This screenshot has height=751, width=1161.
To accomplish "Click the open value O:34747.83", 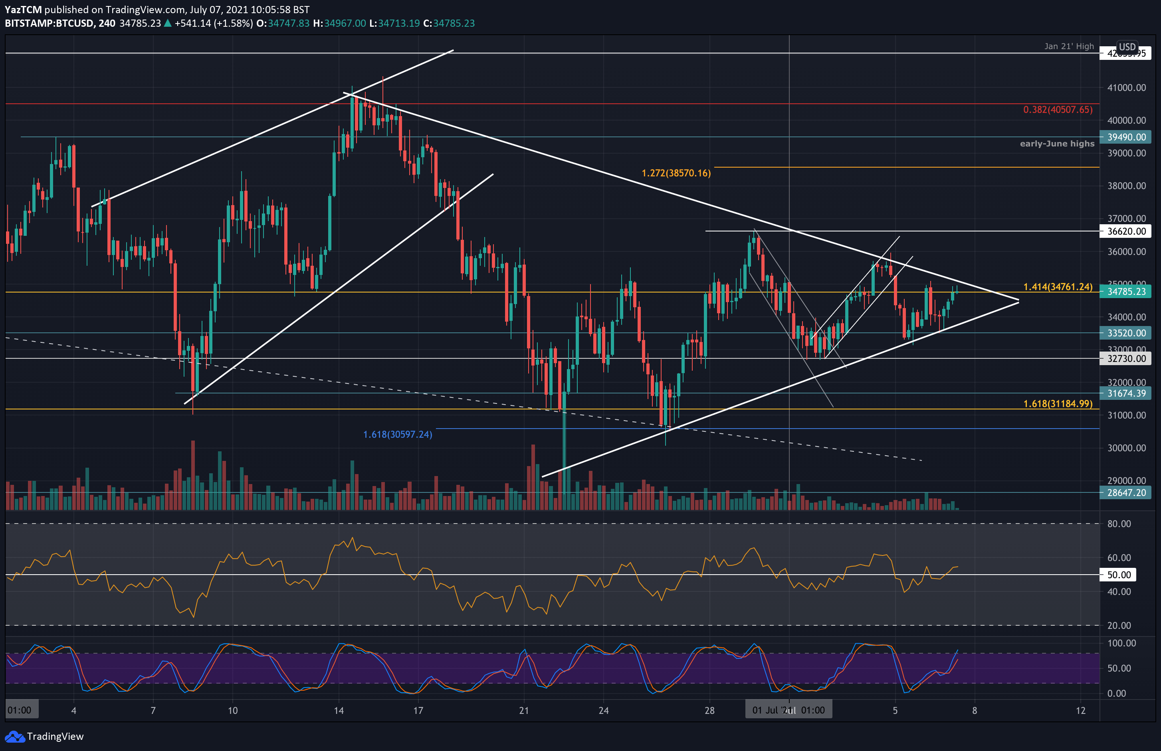I will [x=283, y=24].
